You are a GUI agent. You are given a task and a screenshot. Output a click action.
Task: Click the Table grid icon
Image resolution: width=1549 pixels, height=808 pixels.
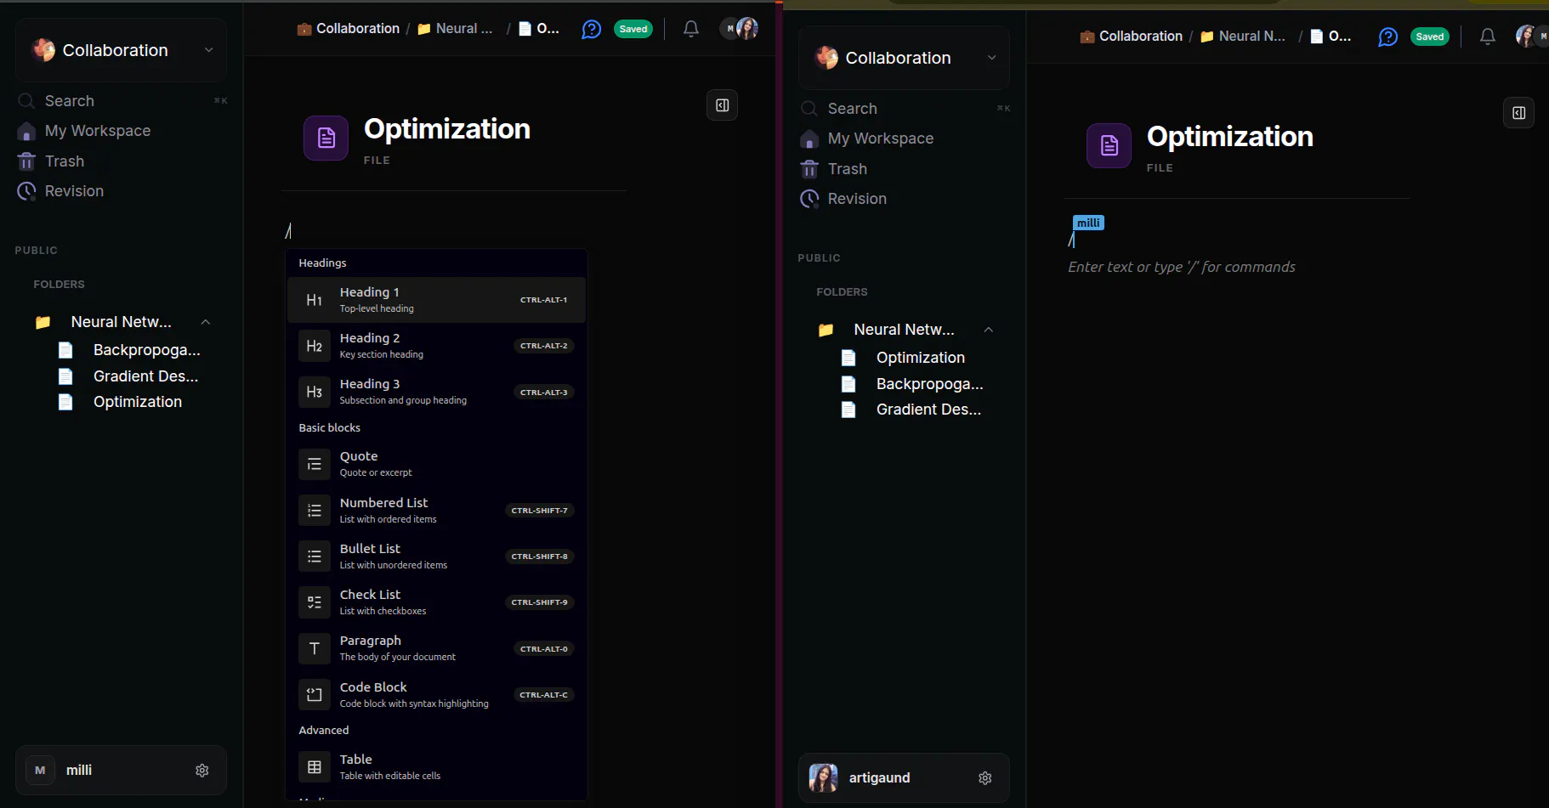tap(315, 766)
